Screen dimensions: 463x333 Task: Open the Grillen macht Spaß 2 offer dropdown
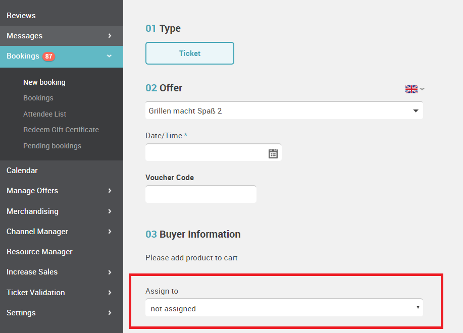(x=284, y=110)
